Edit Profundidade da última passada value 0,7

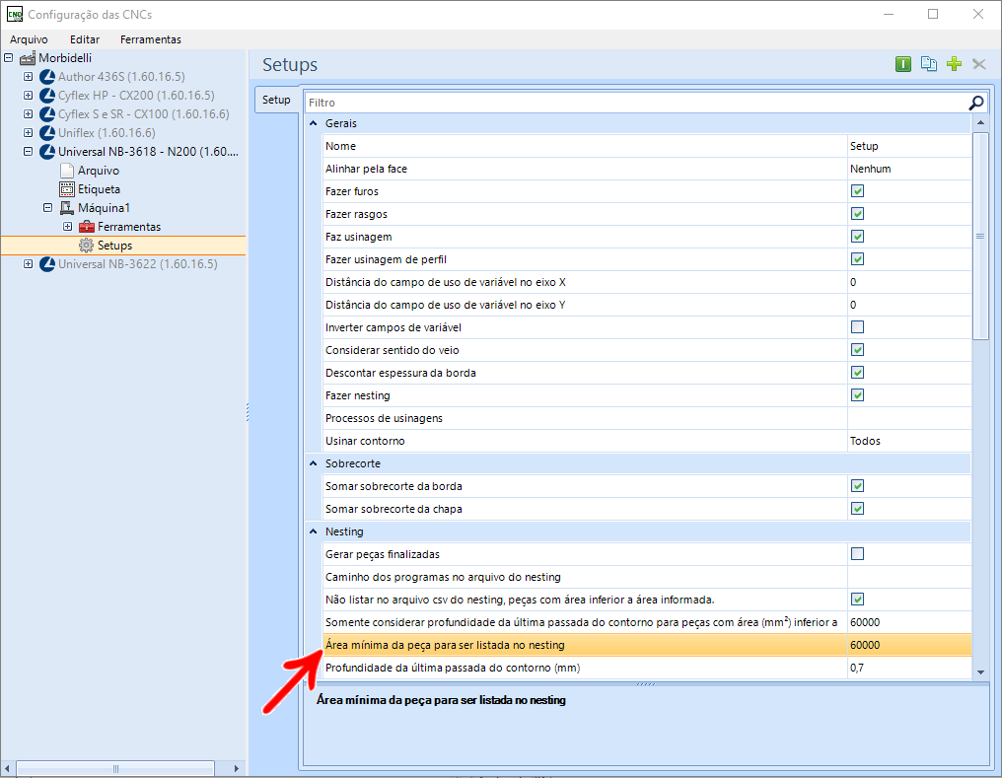(908, 668)
